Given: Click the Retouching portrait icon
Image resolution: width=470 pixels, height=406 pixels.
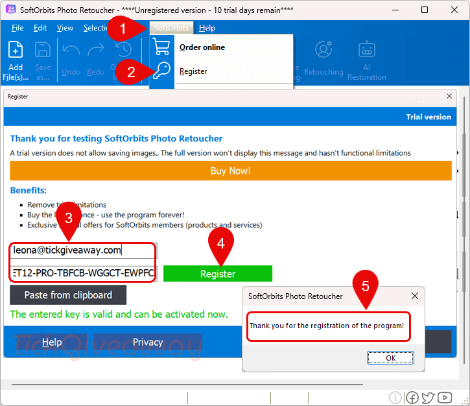Looking at the screenshot, I should 323,49.
